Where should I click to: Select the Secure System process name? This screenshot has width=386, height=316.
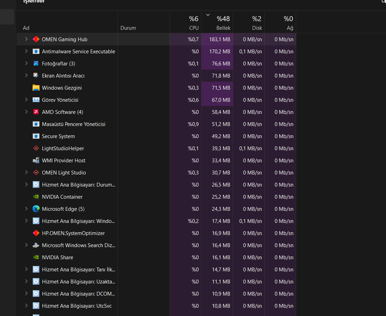pyautogui.click(x=58, y=136)
